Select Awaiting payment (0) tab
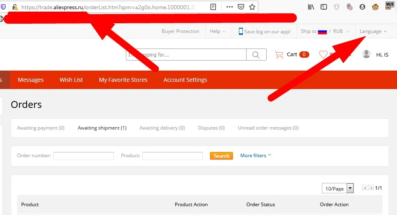Screen dimensions: 397x215 click(41, 128)
